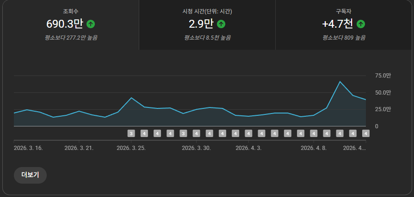414x197 pixels.
Task: Click video marker above 2026. 4. 8. date
Action: click(314, 134)
